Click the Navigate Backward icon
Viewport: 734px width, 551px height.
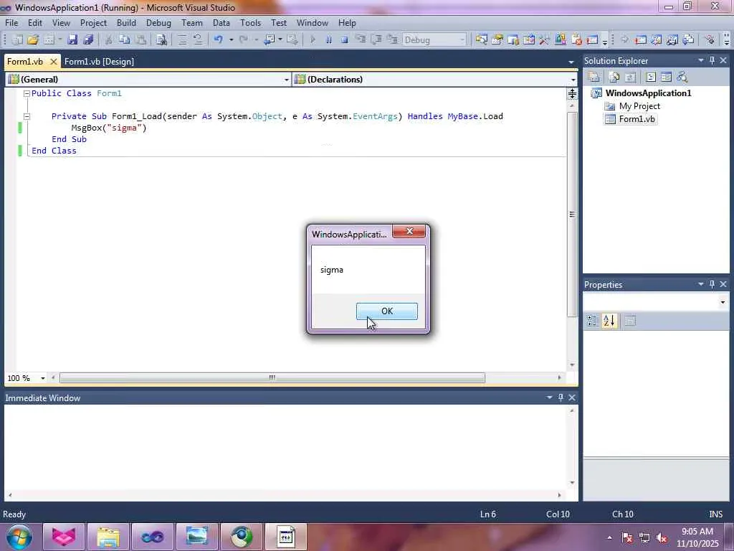pos(270,40)
